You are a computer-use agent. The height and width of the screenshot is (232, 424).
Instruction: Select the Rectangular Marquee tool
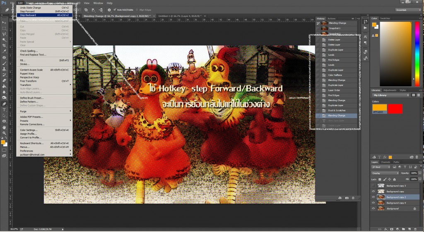pyautogui.click(x=4, y=28)
